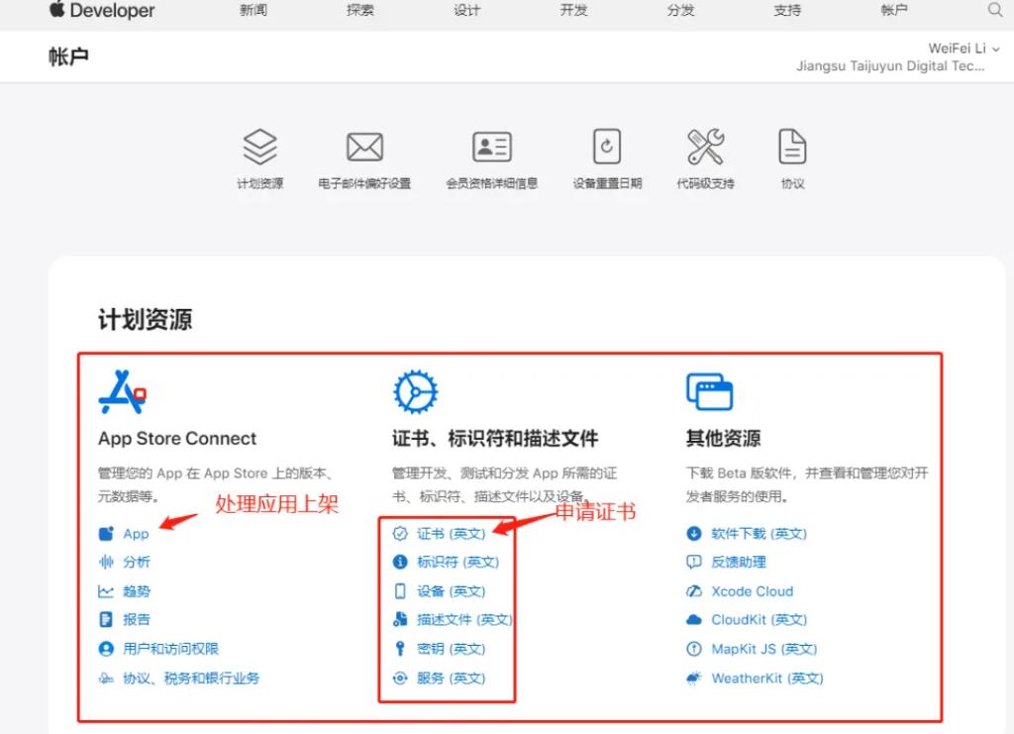
Task: Click the search magnifier icon
Action: tap(994, 10)
